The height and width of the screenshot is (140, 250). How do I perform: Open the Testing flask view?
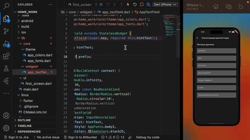(6, 68)
